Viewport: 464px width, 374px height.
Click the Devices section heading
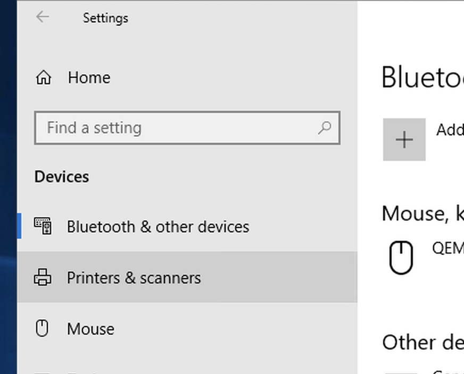coord(62,177)
